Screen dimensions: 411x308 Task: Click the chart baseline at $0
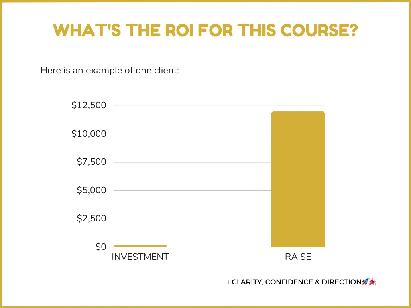[x=219, y=247]
